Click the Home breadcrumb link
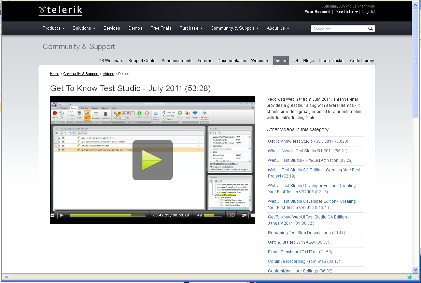The height and width of the screenshot is (283, 421). pos(55,74)
